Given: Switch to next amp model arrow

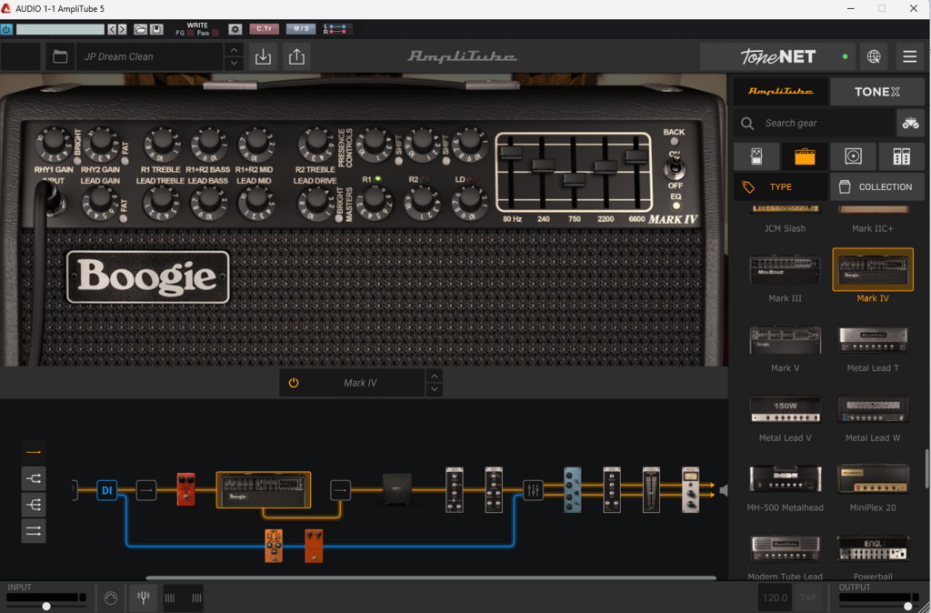Looking at the screenshot, I should coord(435,389).
